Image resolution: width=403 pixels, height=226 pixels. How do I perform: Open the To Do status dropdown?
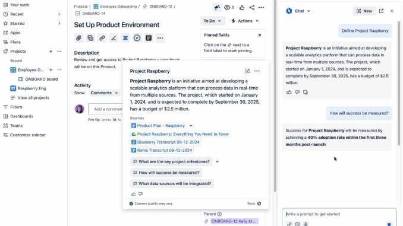coord(212,21)
